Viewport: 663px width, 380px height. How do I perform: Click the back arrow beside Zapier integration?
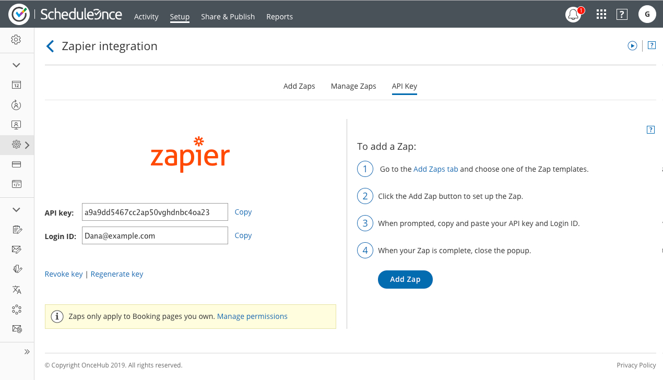(x=50, y=46)
